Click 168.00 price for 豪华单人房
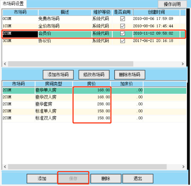This screenshot has width=191, height=186. click(x=104, y=90)
